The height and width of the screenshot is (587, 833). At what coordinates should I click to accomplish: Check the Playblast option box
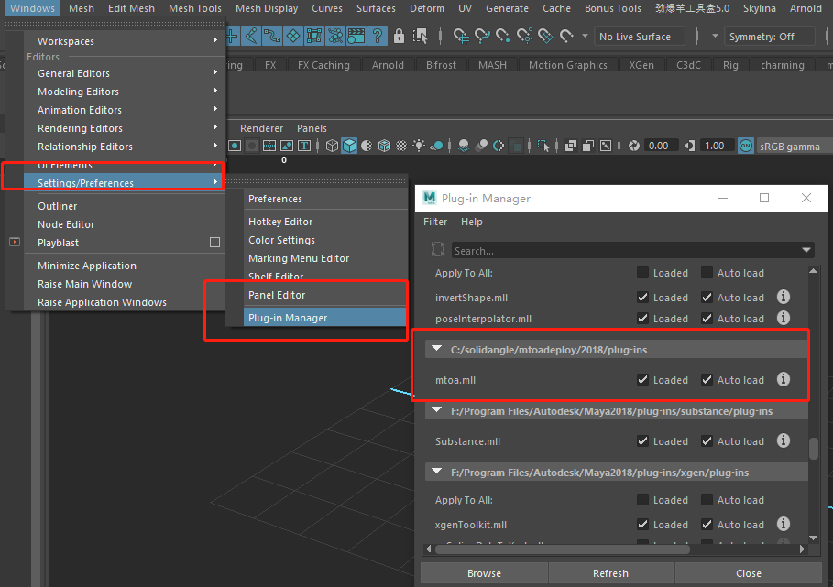coord(214,243)
